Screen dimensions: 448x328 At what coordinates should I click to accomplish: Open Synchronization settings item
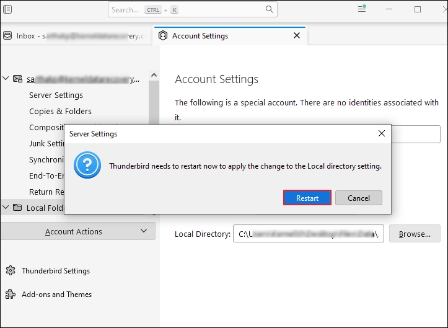point(46,159)
